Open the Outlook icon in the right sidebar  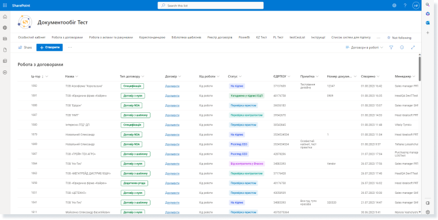[428, 23]
